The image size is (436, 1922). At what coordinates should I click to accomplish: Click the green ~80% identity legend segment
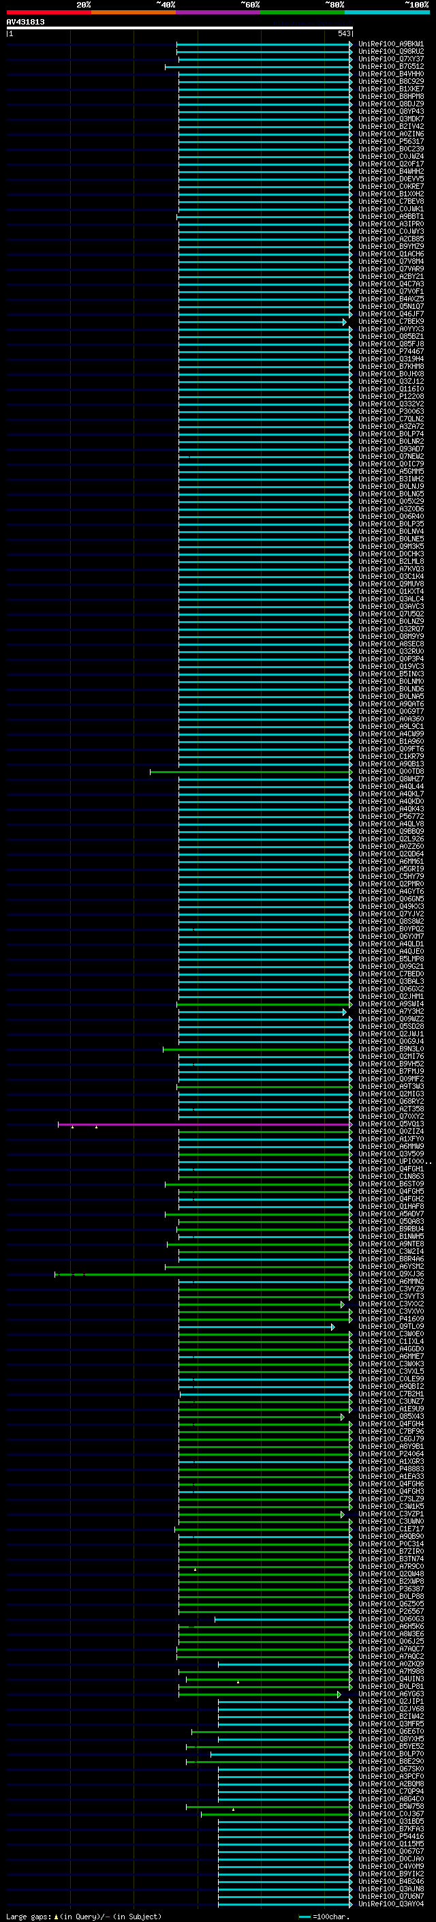pos(302,12)
